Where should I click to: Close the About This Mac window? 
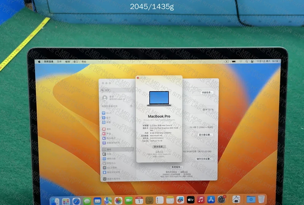(138, 78)
